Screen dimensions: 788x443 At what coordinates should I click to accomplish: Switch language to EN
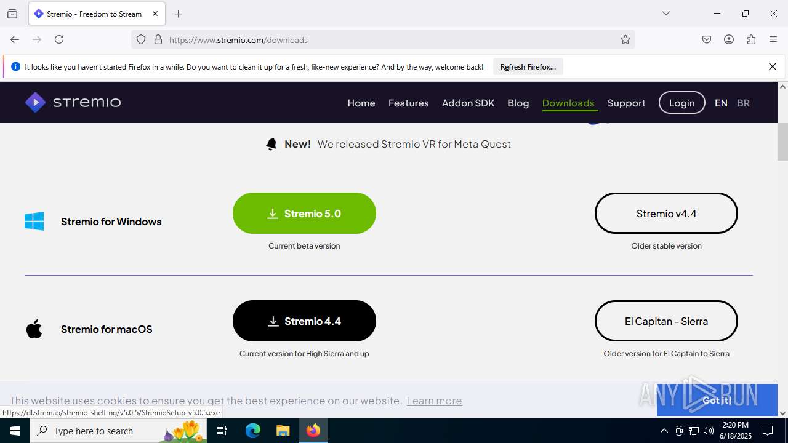(721, 103)
